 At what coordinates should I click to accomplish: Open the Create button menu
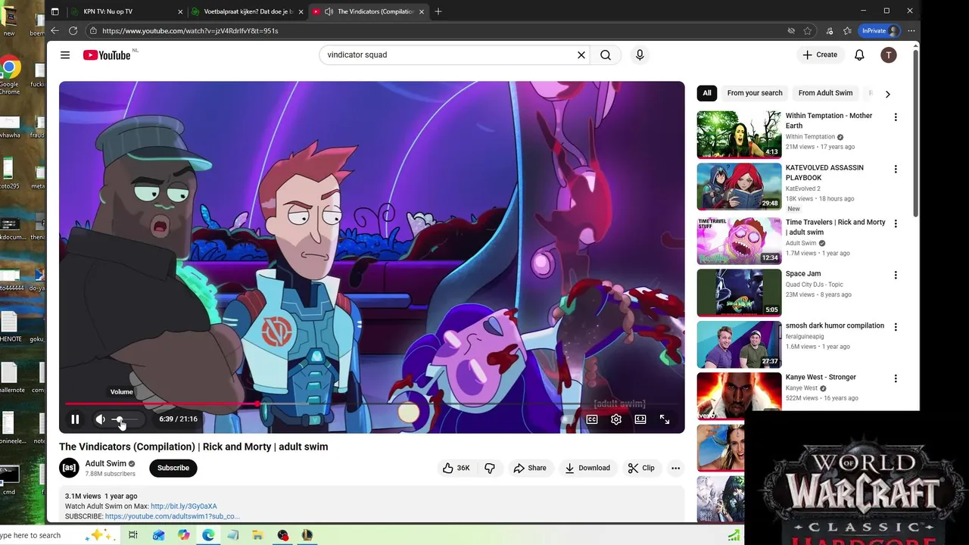pos(820,54)
